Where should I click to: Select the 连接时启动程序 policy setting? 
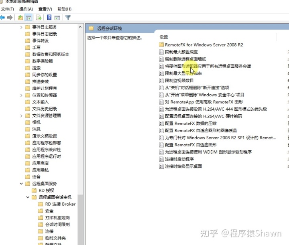coord(179,159)
